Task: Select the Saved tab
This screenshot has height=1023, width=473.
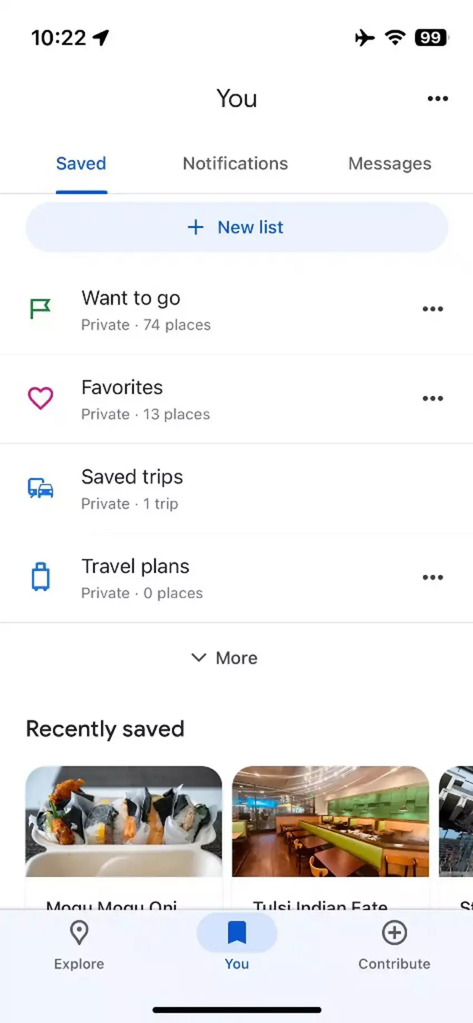Action: coord(81,164)
